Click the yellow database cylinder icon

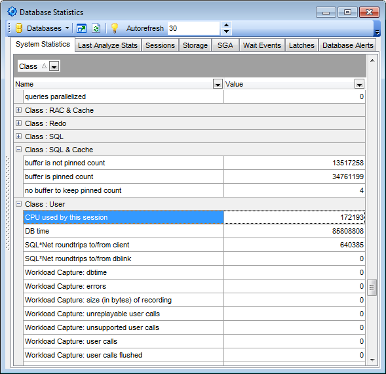coord(19,28)
